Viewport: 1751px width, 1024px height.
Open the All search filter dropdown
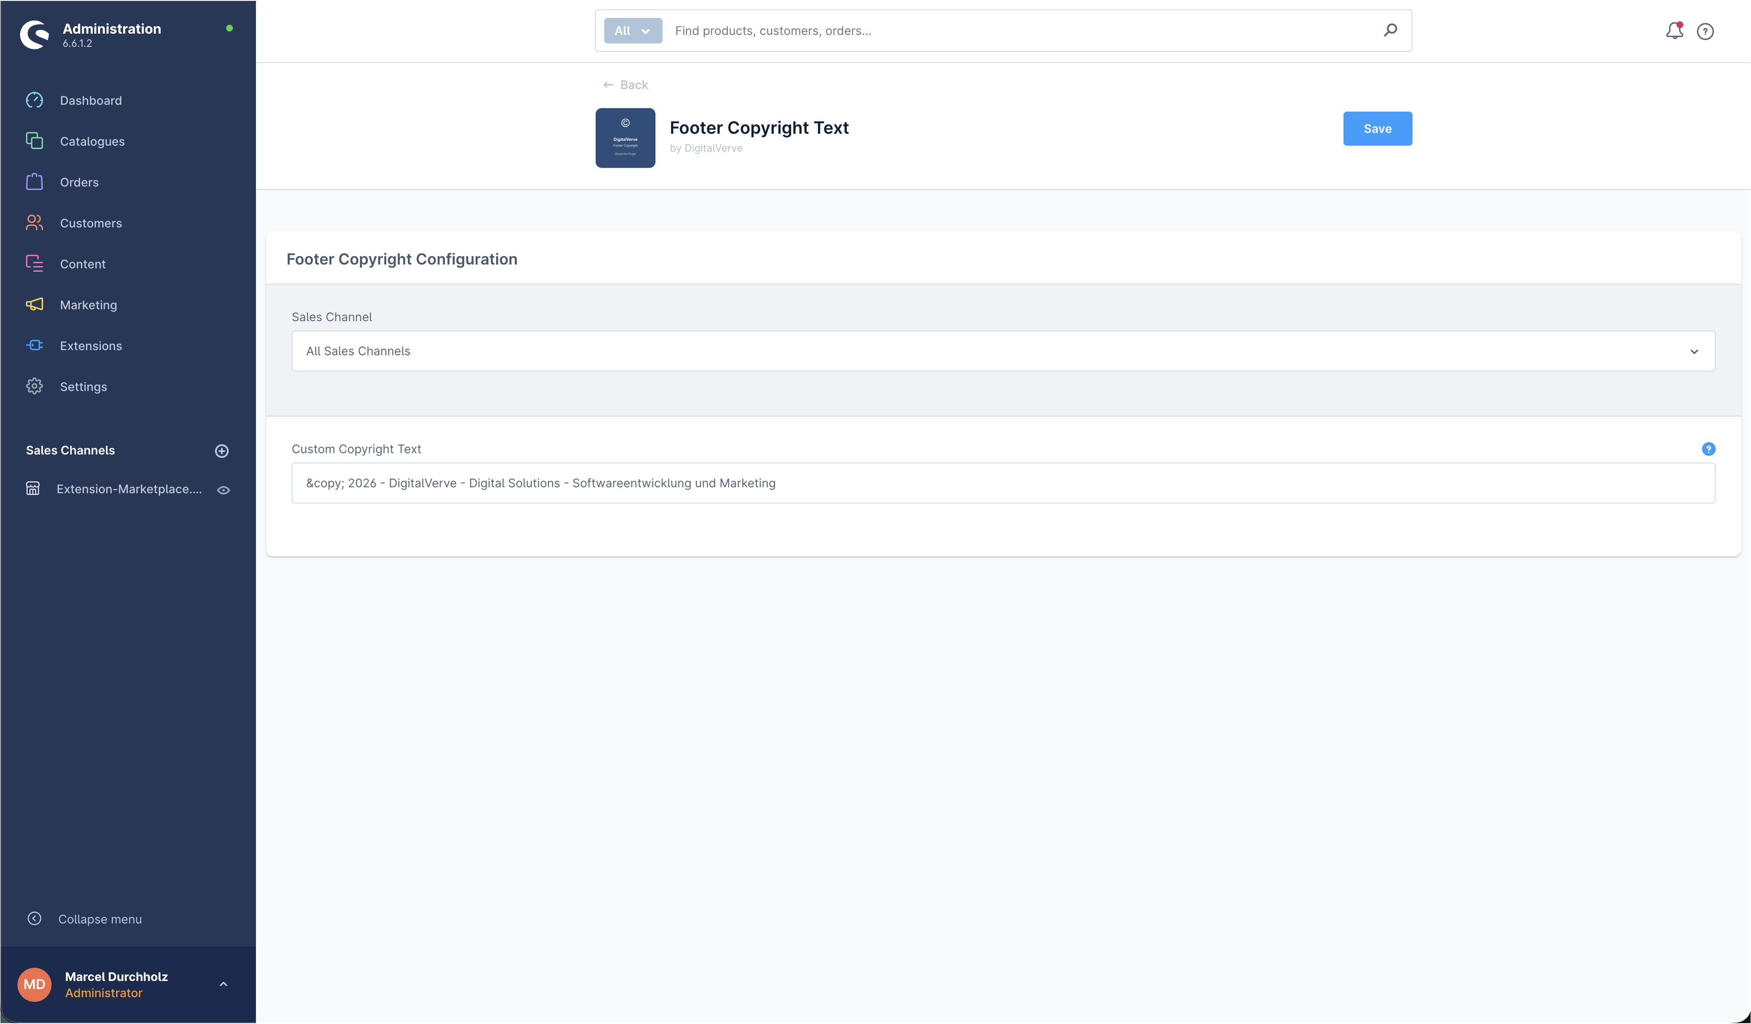point(632,31)
